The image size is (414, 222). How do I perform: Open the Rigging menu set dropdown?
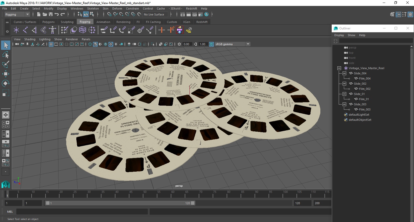tap(17, 14)
